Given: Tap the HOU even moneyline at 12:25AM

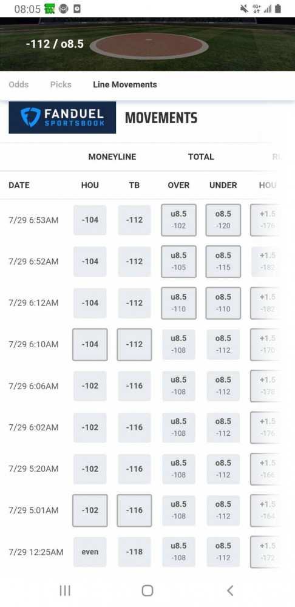Looking at the screenshot, I should click(90, 552).
